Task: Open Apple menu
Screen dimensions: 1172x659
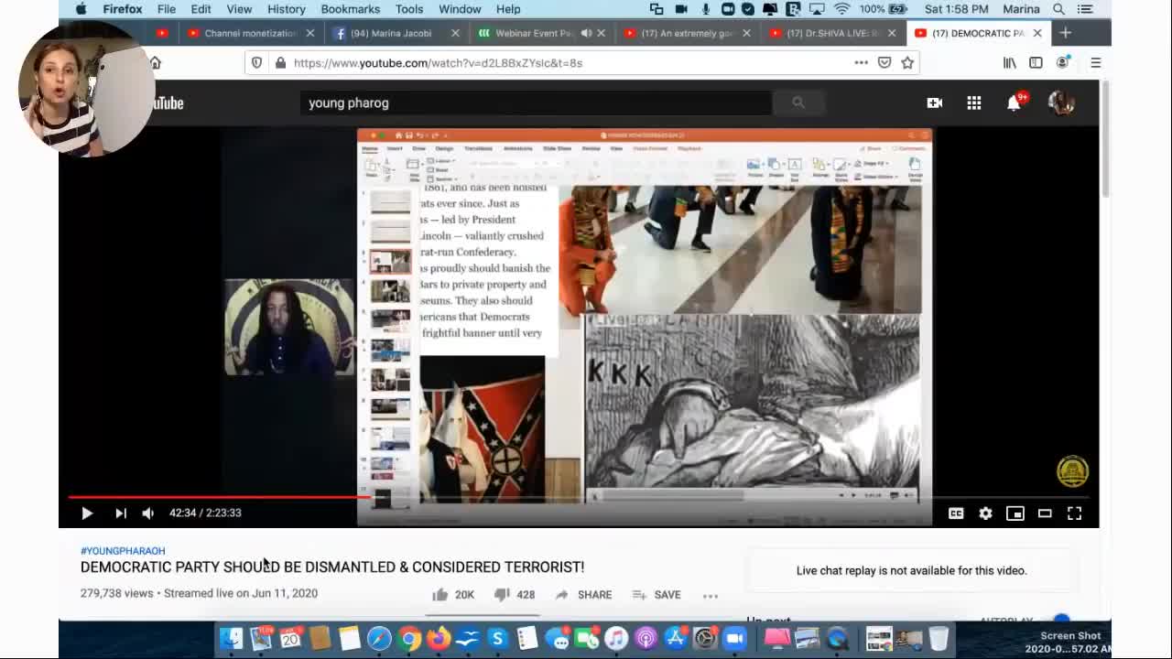Action: click(x=81, y=9)
